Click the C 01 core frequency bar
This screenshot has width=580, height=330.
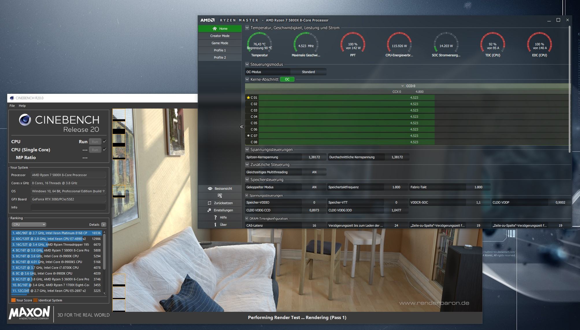coord(414,98)
